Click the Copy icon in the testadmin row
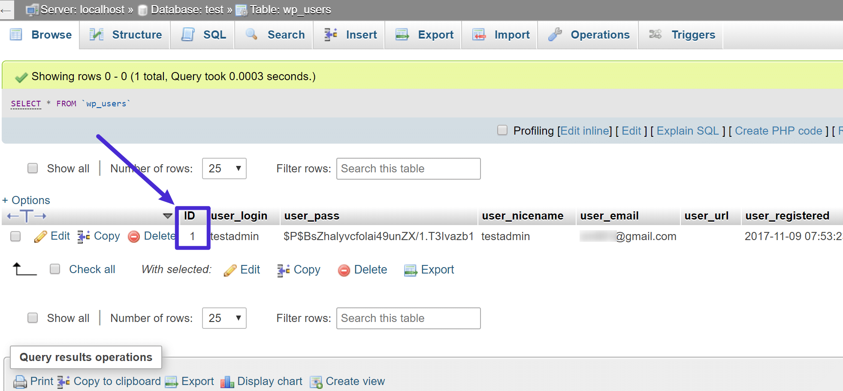Image resolution: width=843 pixels, height=391 pixels. coord(82,236)
